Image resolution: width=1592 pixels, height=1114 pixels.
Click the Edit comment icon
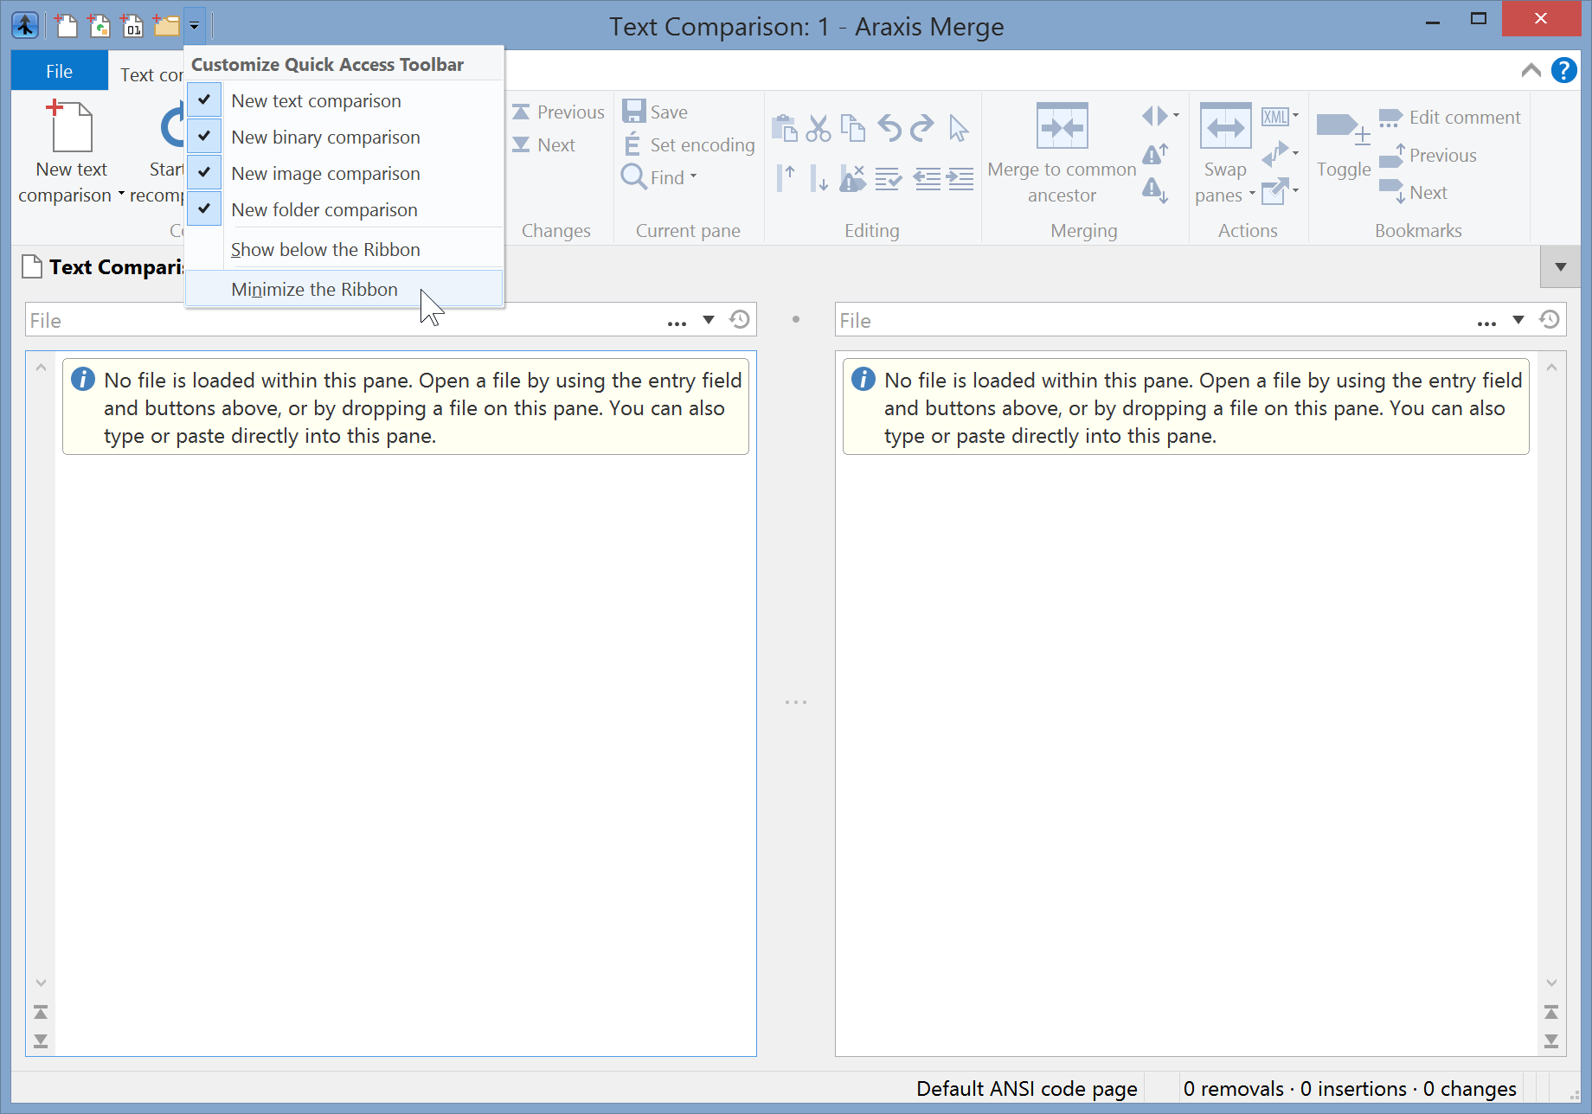1390,117
